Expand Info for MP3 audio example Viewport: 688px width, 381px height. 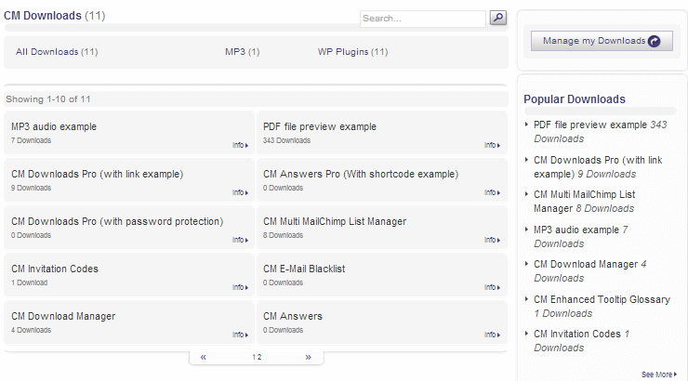[x=240, y=145]
